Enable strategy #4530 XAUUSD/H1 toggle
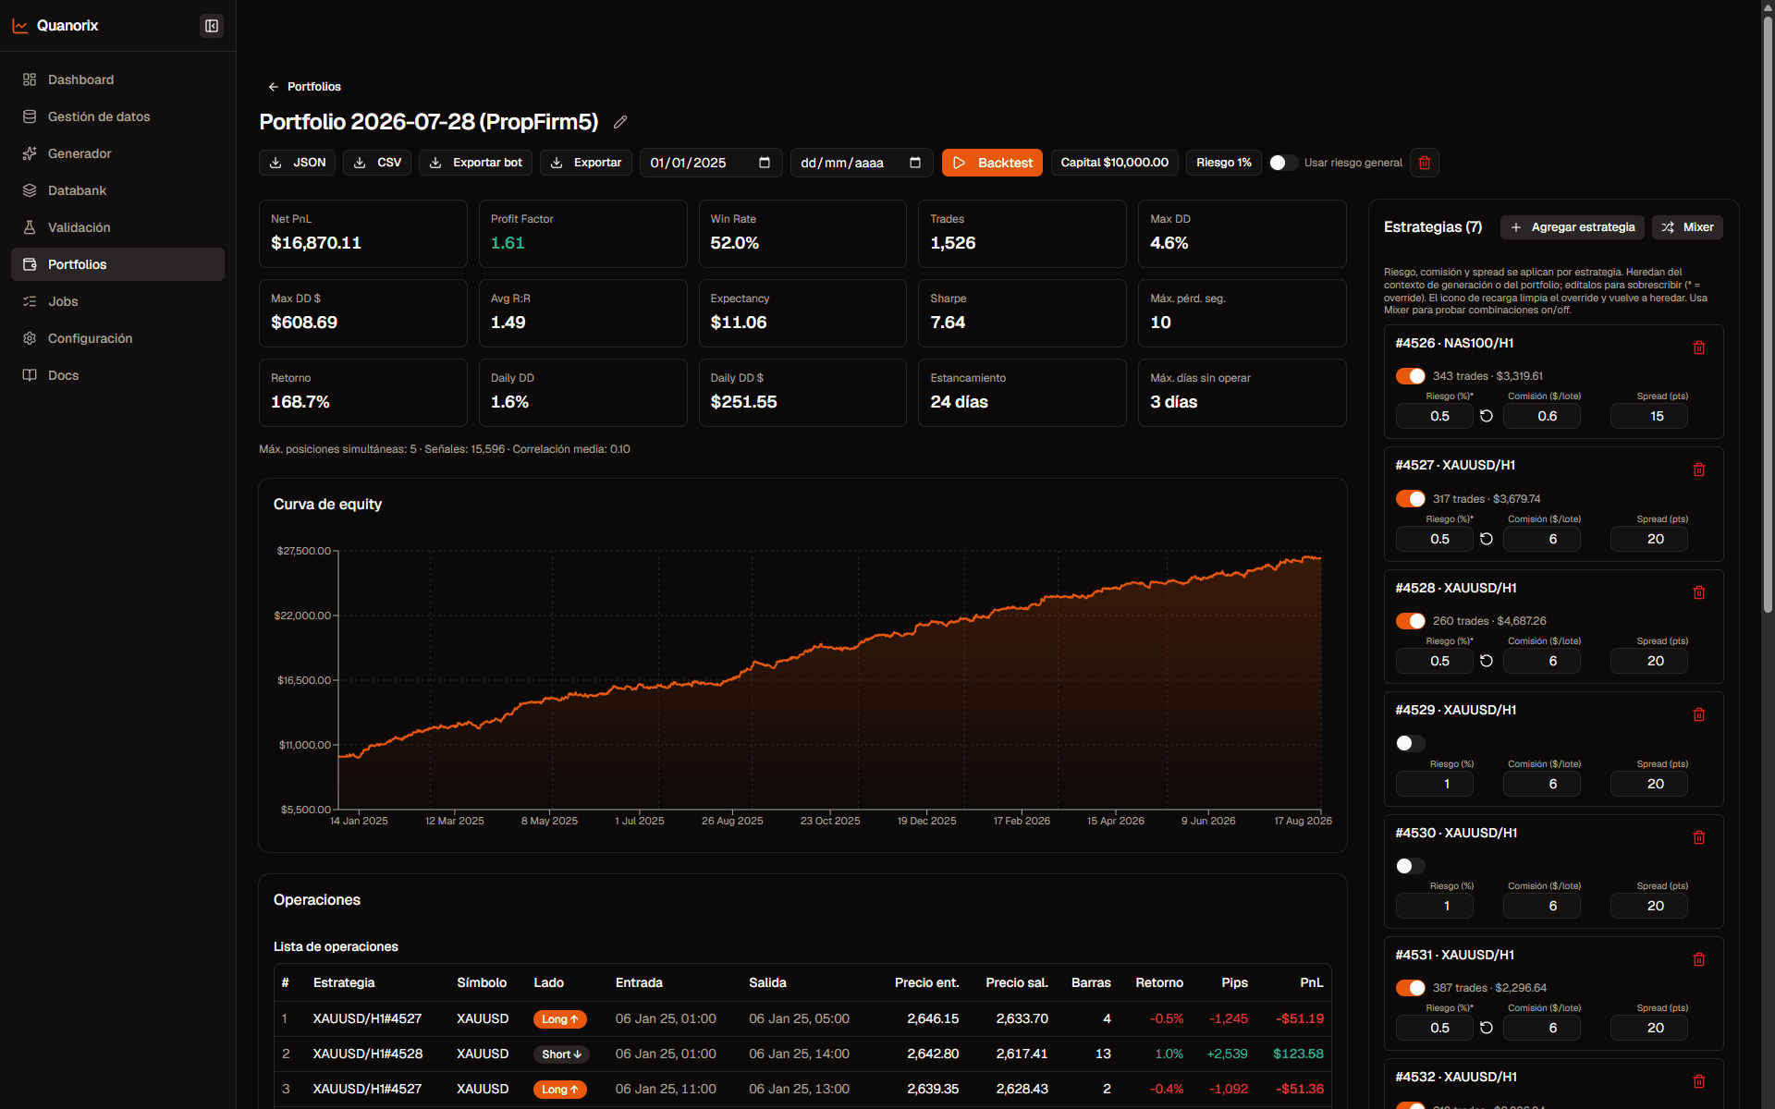1775x1109 pixels. pos(1411,866)
